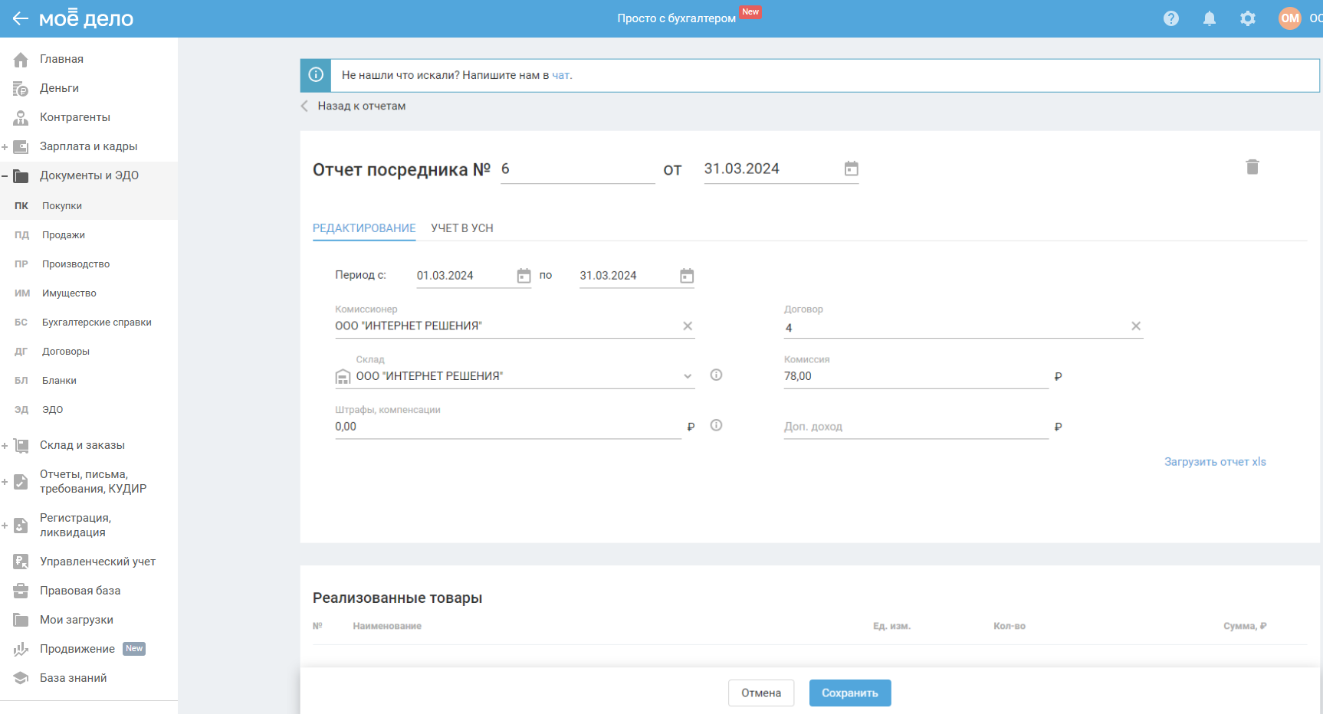Delete the report with trash icon
This screenshot has width=1323, height=714.
click(1252, 167)
